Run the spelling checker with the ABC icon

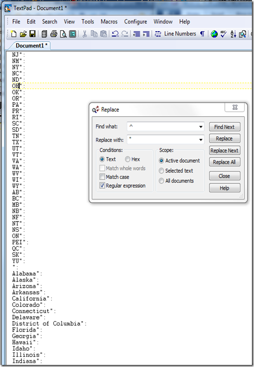[223, 34]
